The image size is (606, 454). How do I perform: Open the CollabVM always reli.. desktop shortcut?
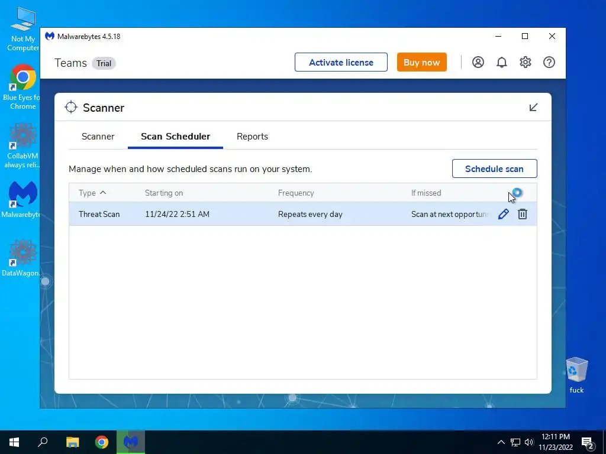[x=22, y=145]
